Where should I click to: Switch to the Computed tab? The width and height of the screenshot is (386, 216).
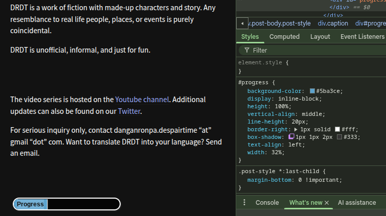[284, 37]
